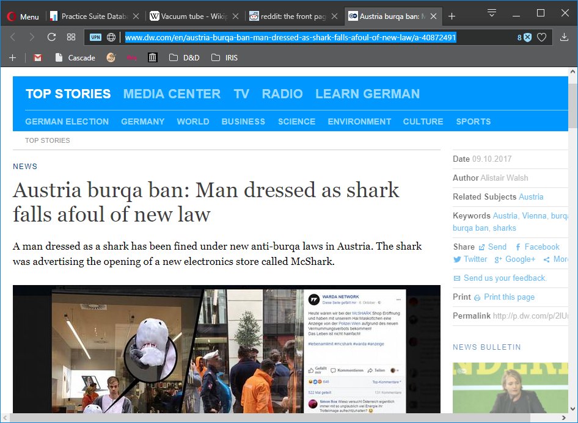Go to WORLD section
The image size is (578, 423).
click(x=193, y=121)
